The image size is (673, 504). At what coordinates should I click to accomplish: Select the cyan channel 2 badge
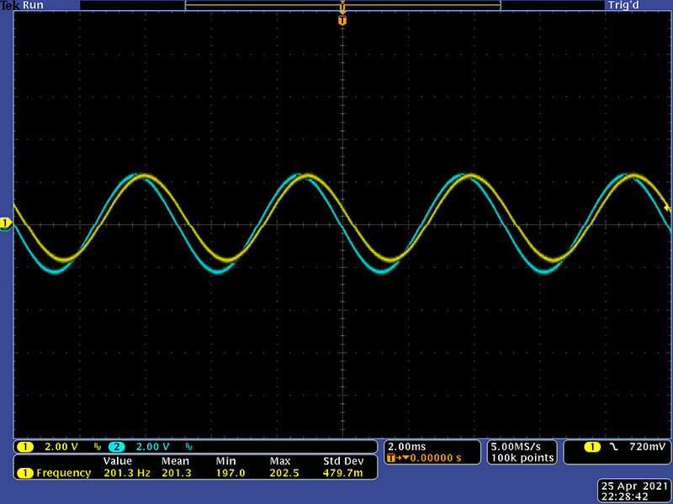point(115,446)
